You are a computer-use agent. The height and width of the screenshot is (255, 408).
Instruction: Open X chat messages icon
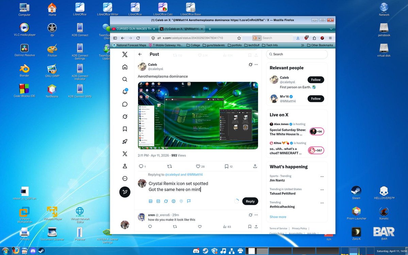coord(125,104)
